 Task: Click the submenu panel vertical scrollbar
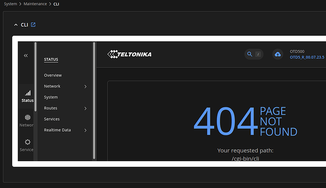[94, 101]
